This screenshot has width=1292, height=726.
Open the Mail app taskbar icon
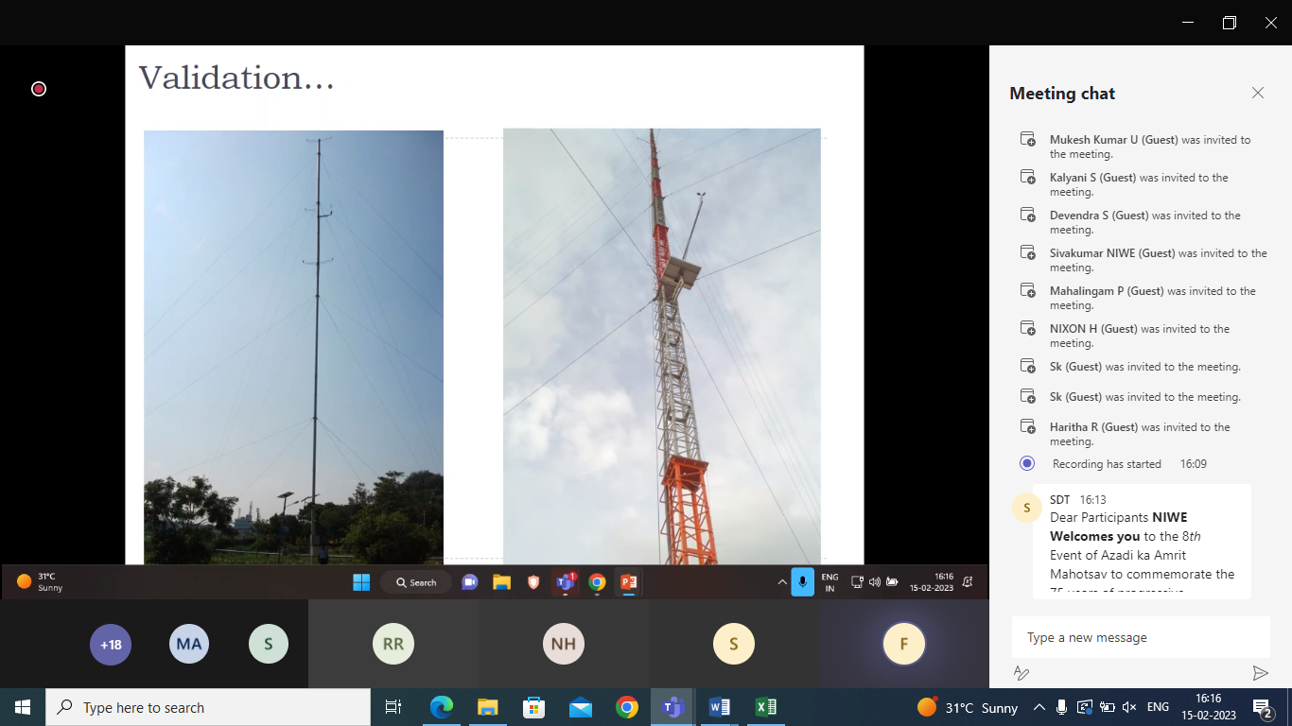[x=580, y=707]
